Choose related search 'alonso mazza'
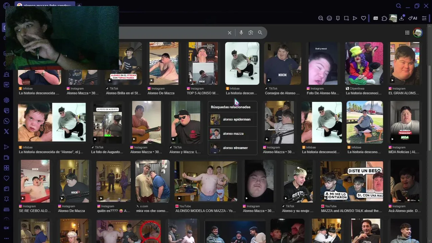The height and width of the screenshot is (243, 432). point(233,134)
